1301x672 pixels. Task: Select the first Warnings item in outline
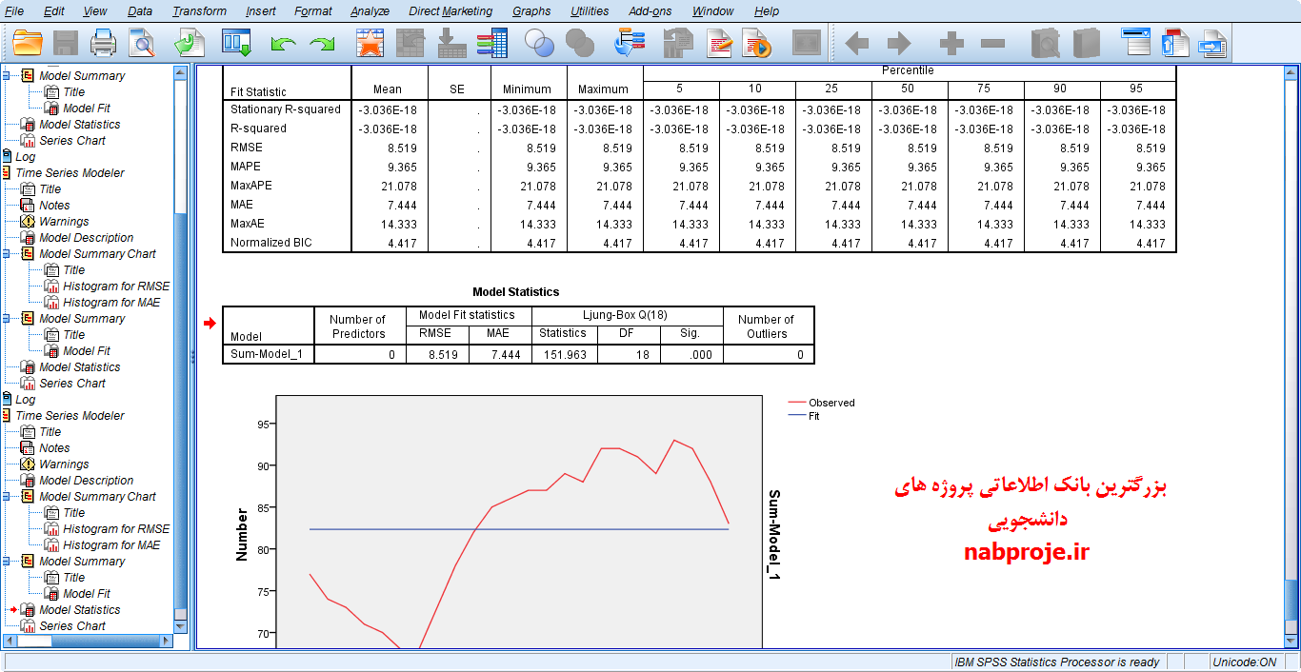pos(64,222)
